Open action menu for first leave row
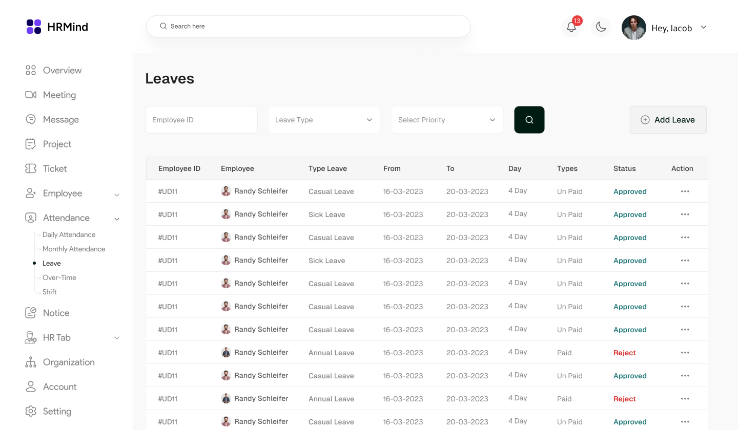Screen dimensions: 738x430 pyautogui.click(x=685, y=191)
